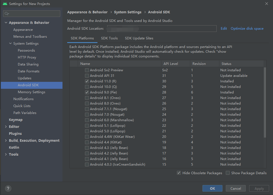Click the Android SDK Location field
This screenshot has height=195, width=273.
(162, 29)
